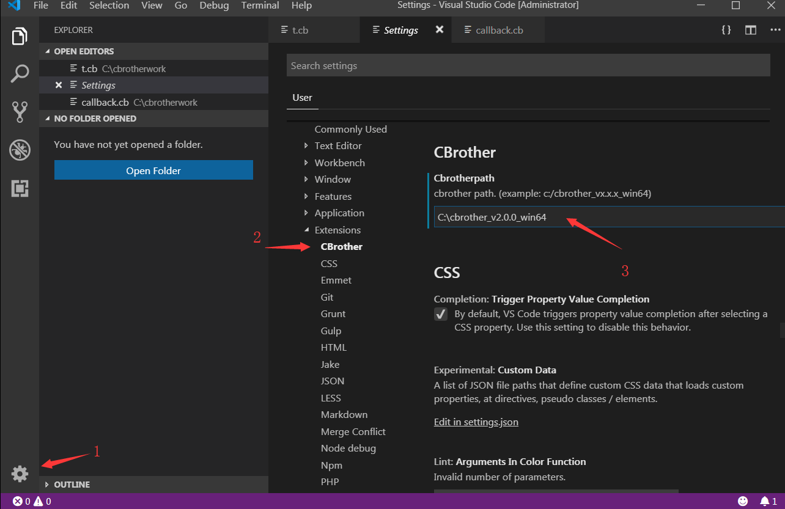Select Emmet settings category

pyautogui.click(x=336, y=280)
